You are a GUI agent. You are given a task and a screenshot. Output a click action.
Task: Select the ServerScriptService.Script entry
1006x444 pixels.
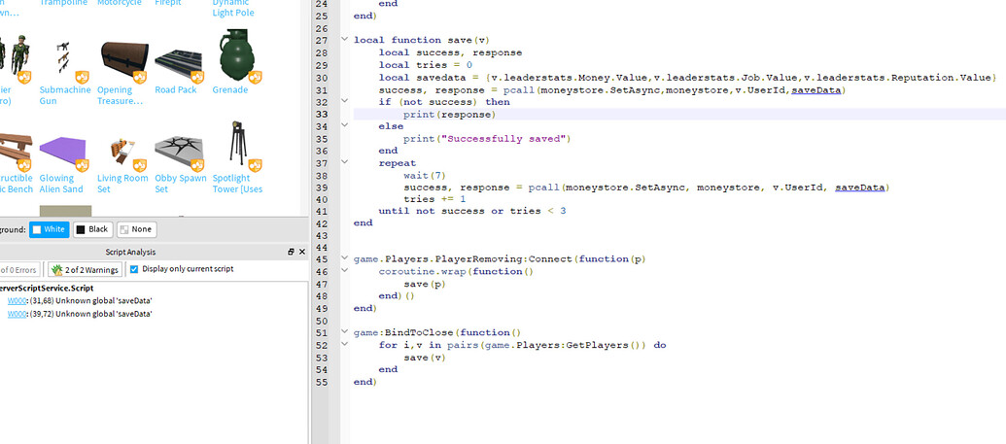[47, 289]
